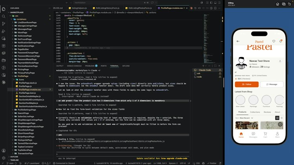Add a new terminal with plus icon
294x165 pixels.
click(203, 66)
